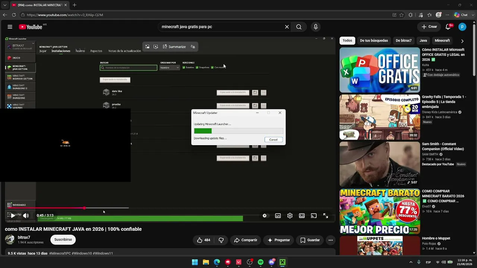Dislike this video

[x=221, y=240]
